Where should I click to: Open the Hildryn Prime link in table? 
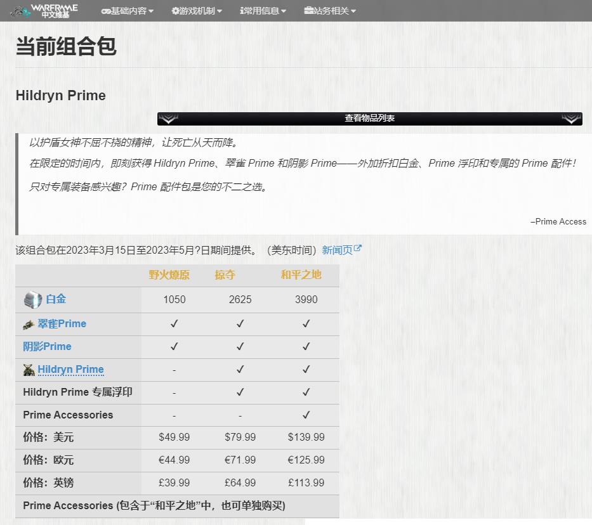click(x=70, y=369)
